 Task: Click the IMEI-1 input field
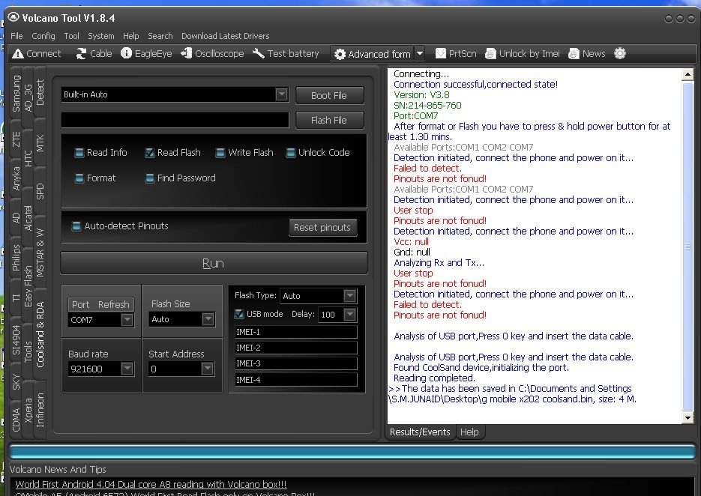pyautogui.click(x=296, y=332)
